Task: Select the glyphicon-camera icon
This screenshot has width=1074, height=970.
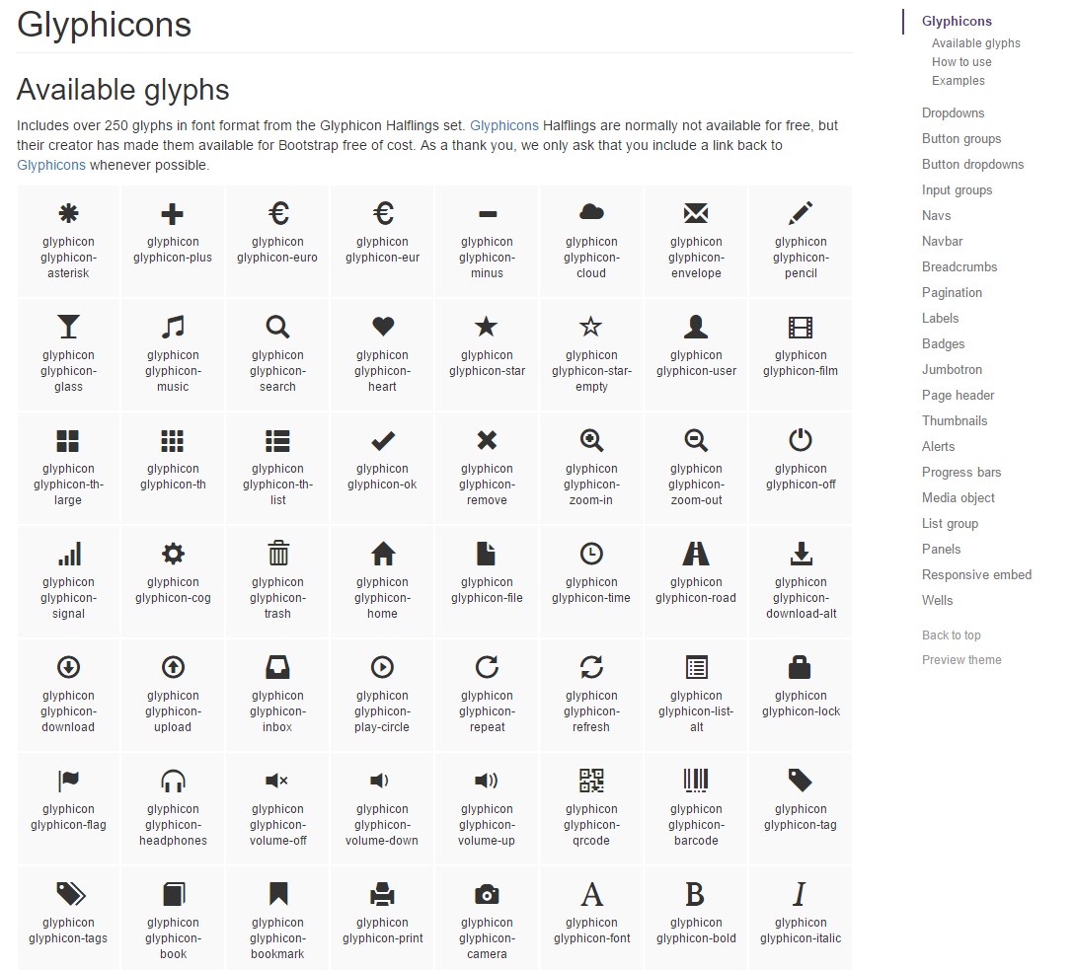Action: 486,894
